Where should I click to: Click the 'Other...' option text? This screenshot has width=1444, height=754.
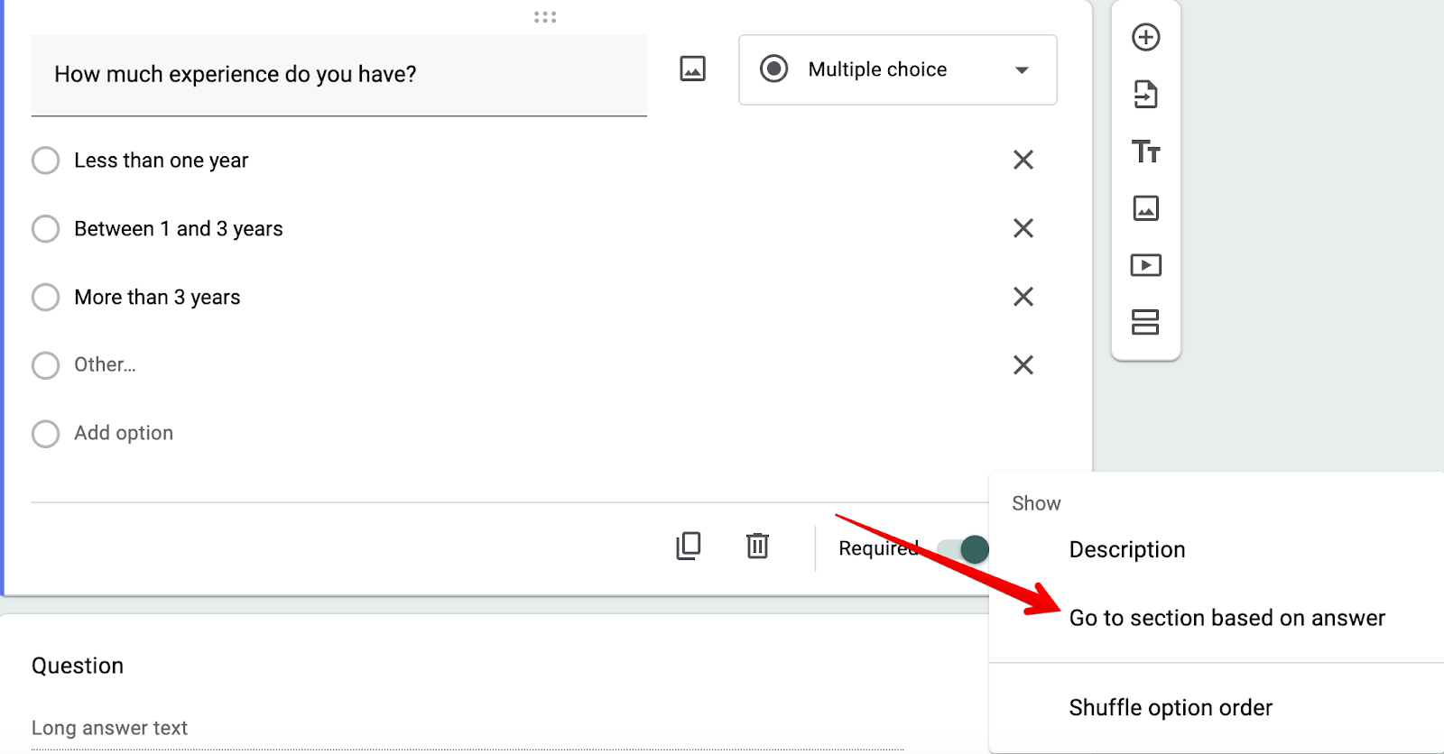[x=105, y=364]
